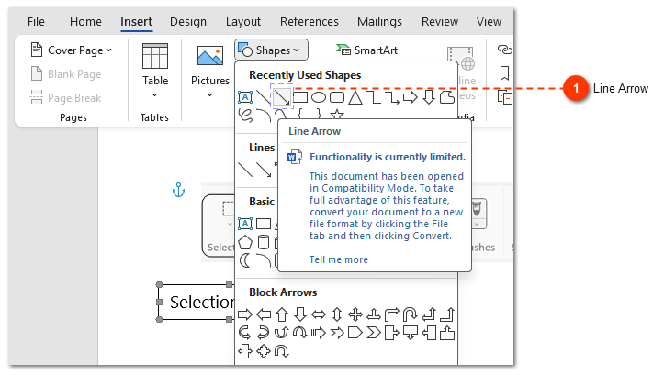Choose the Scribble shape in Recently Used Shapes

click(x=246, y=116)
